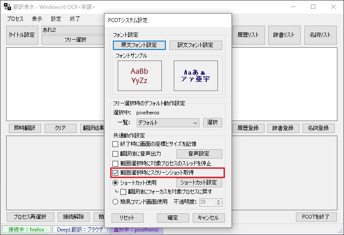The image size is (344, 235).
Task: Open the 設定 menu
Action: (x=56, y=19)
